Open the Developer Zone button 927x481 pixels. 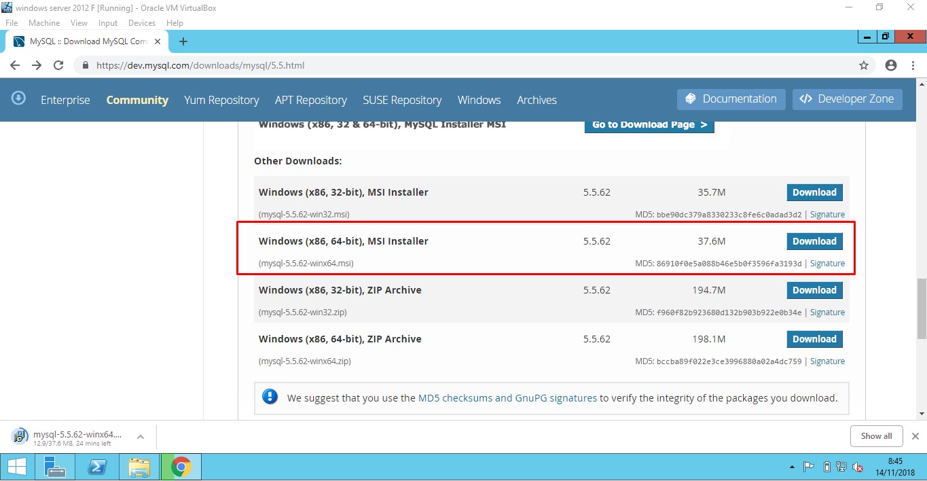pyautogui.click(x=848, y=99)
